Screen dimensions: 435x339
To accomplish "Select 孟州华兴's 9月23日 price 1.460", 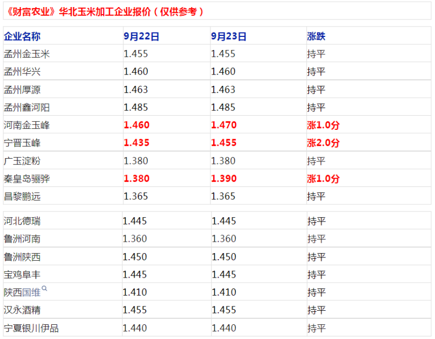I will click(223, 72).
